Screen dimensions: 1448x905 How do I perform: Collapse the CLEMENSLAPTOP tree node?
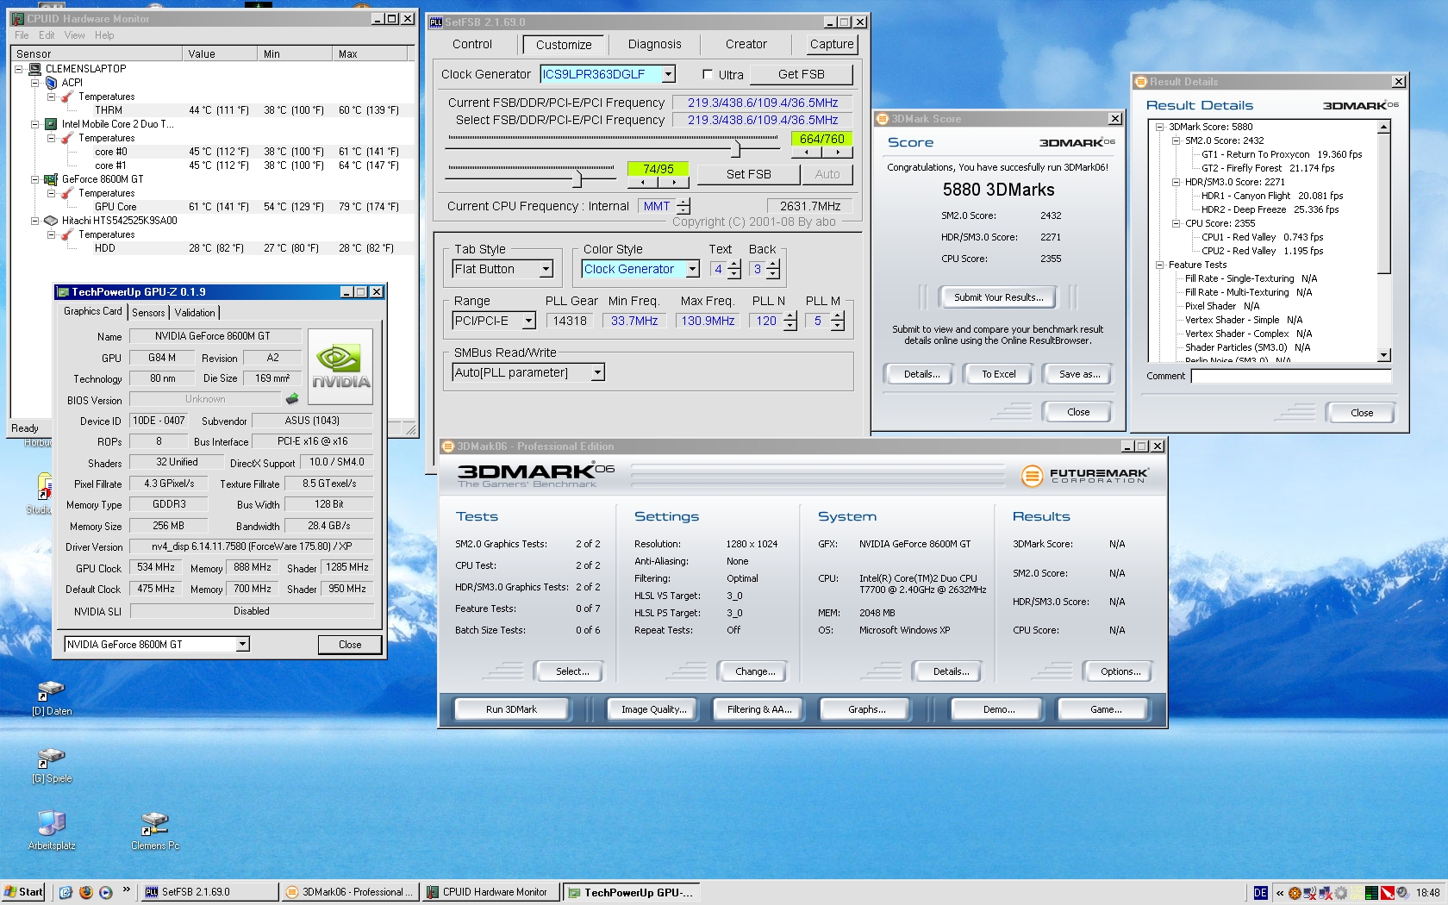pyautogui.click(x=19, y=69)
